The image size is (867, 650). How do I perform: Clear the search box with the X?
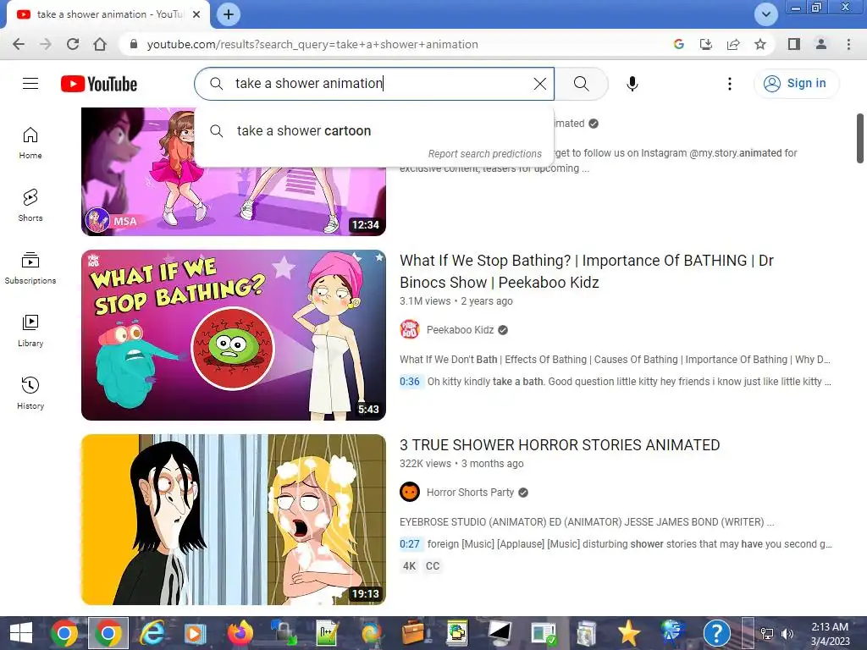click(x=539, y=84)
